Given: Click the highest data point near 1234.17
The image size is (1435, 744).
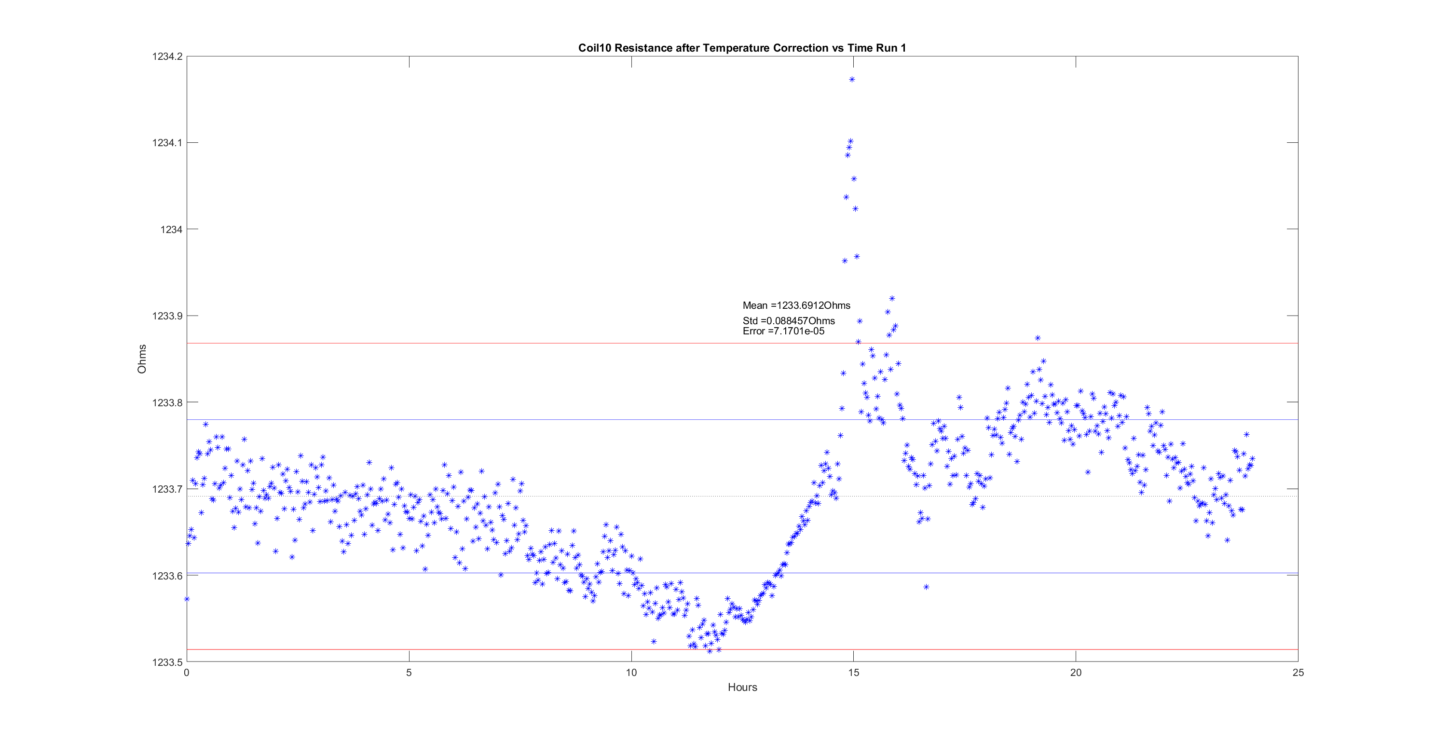Looking at the screenshot, I should [852, 80].
